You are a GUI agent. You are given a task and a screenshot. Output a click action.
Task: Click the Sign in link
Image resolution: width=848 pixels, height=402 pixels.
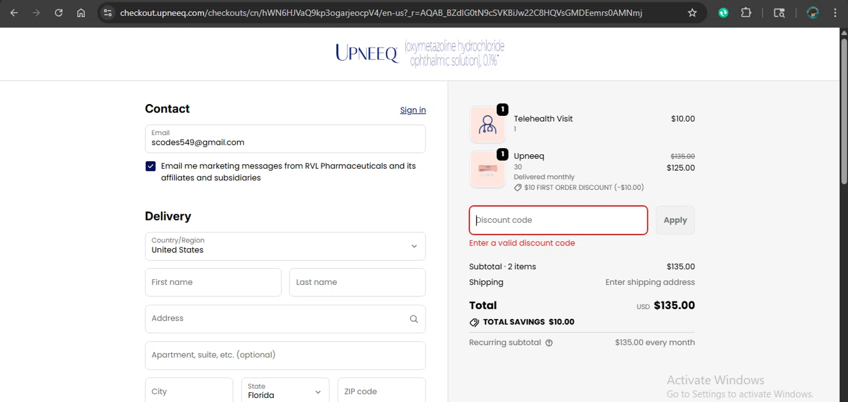[x=413, y=110]
